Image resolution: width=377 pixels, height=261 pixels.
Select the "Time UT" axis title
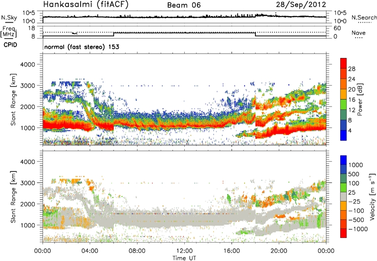tap(184, 258)
